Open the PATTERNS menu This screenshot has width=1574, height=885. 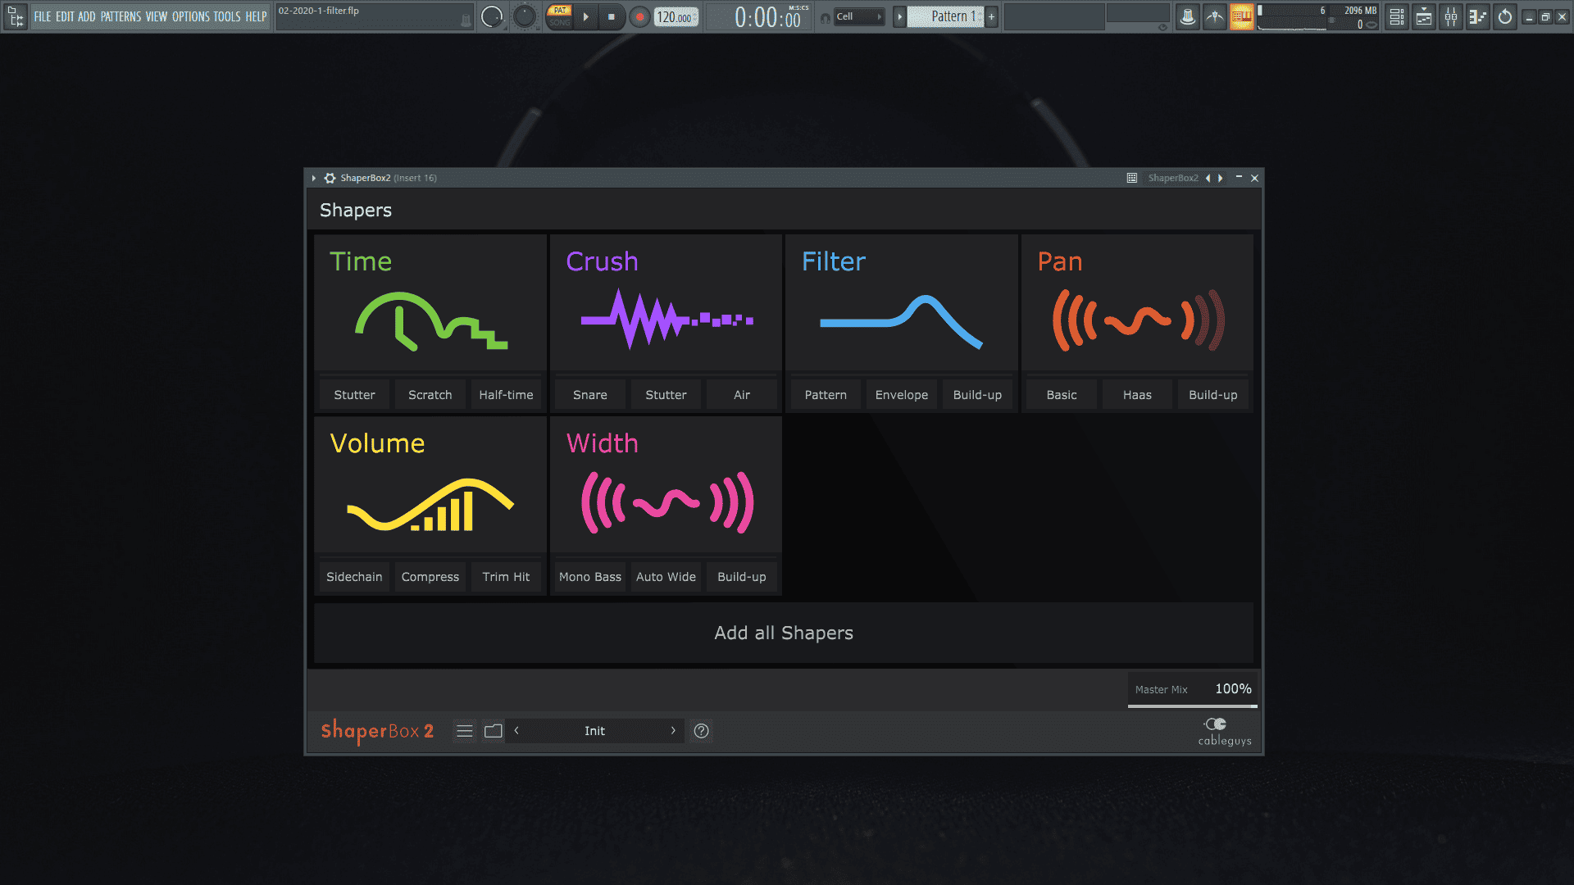[x=121, y=16]
